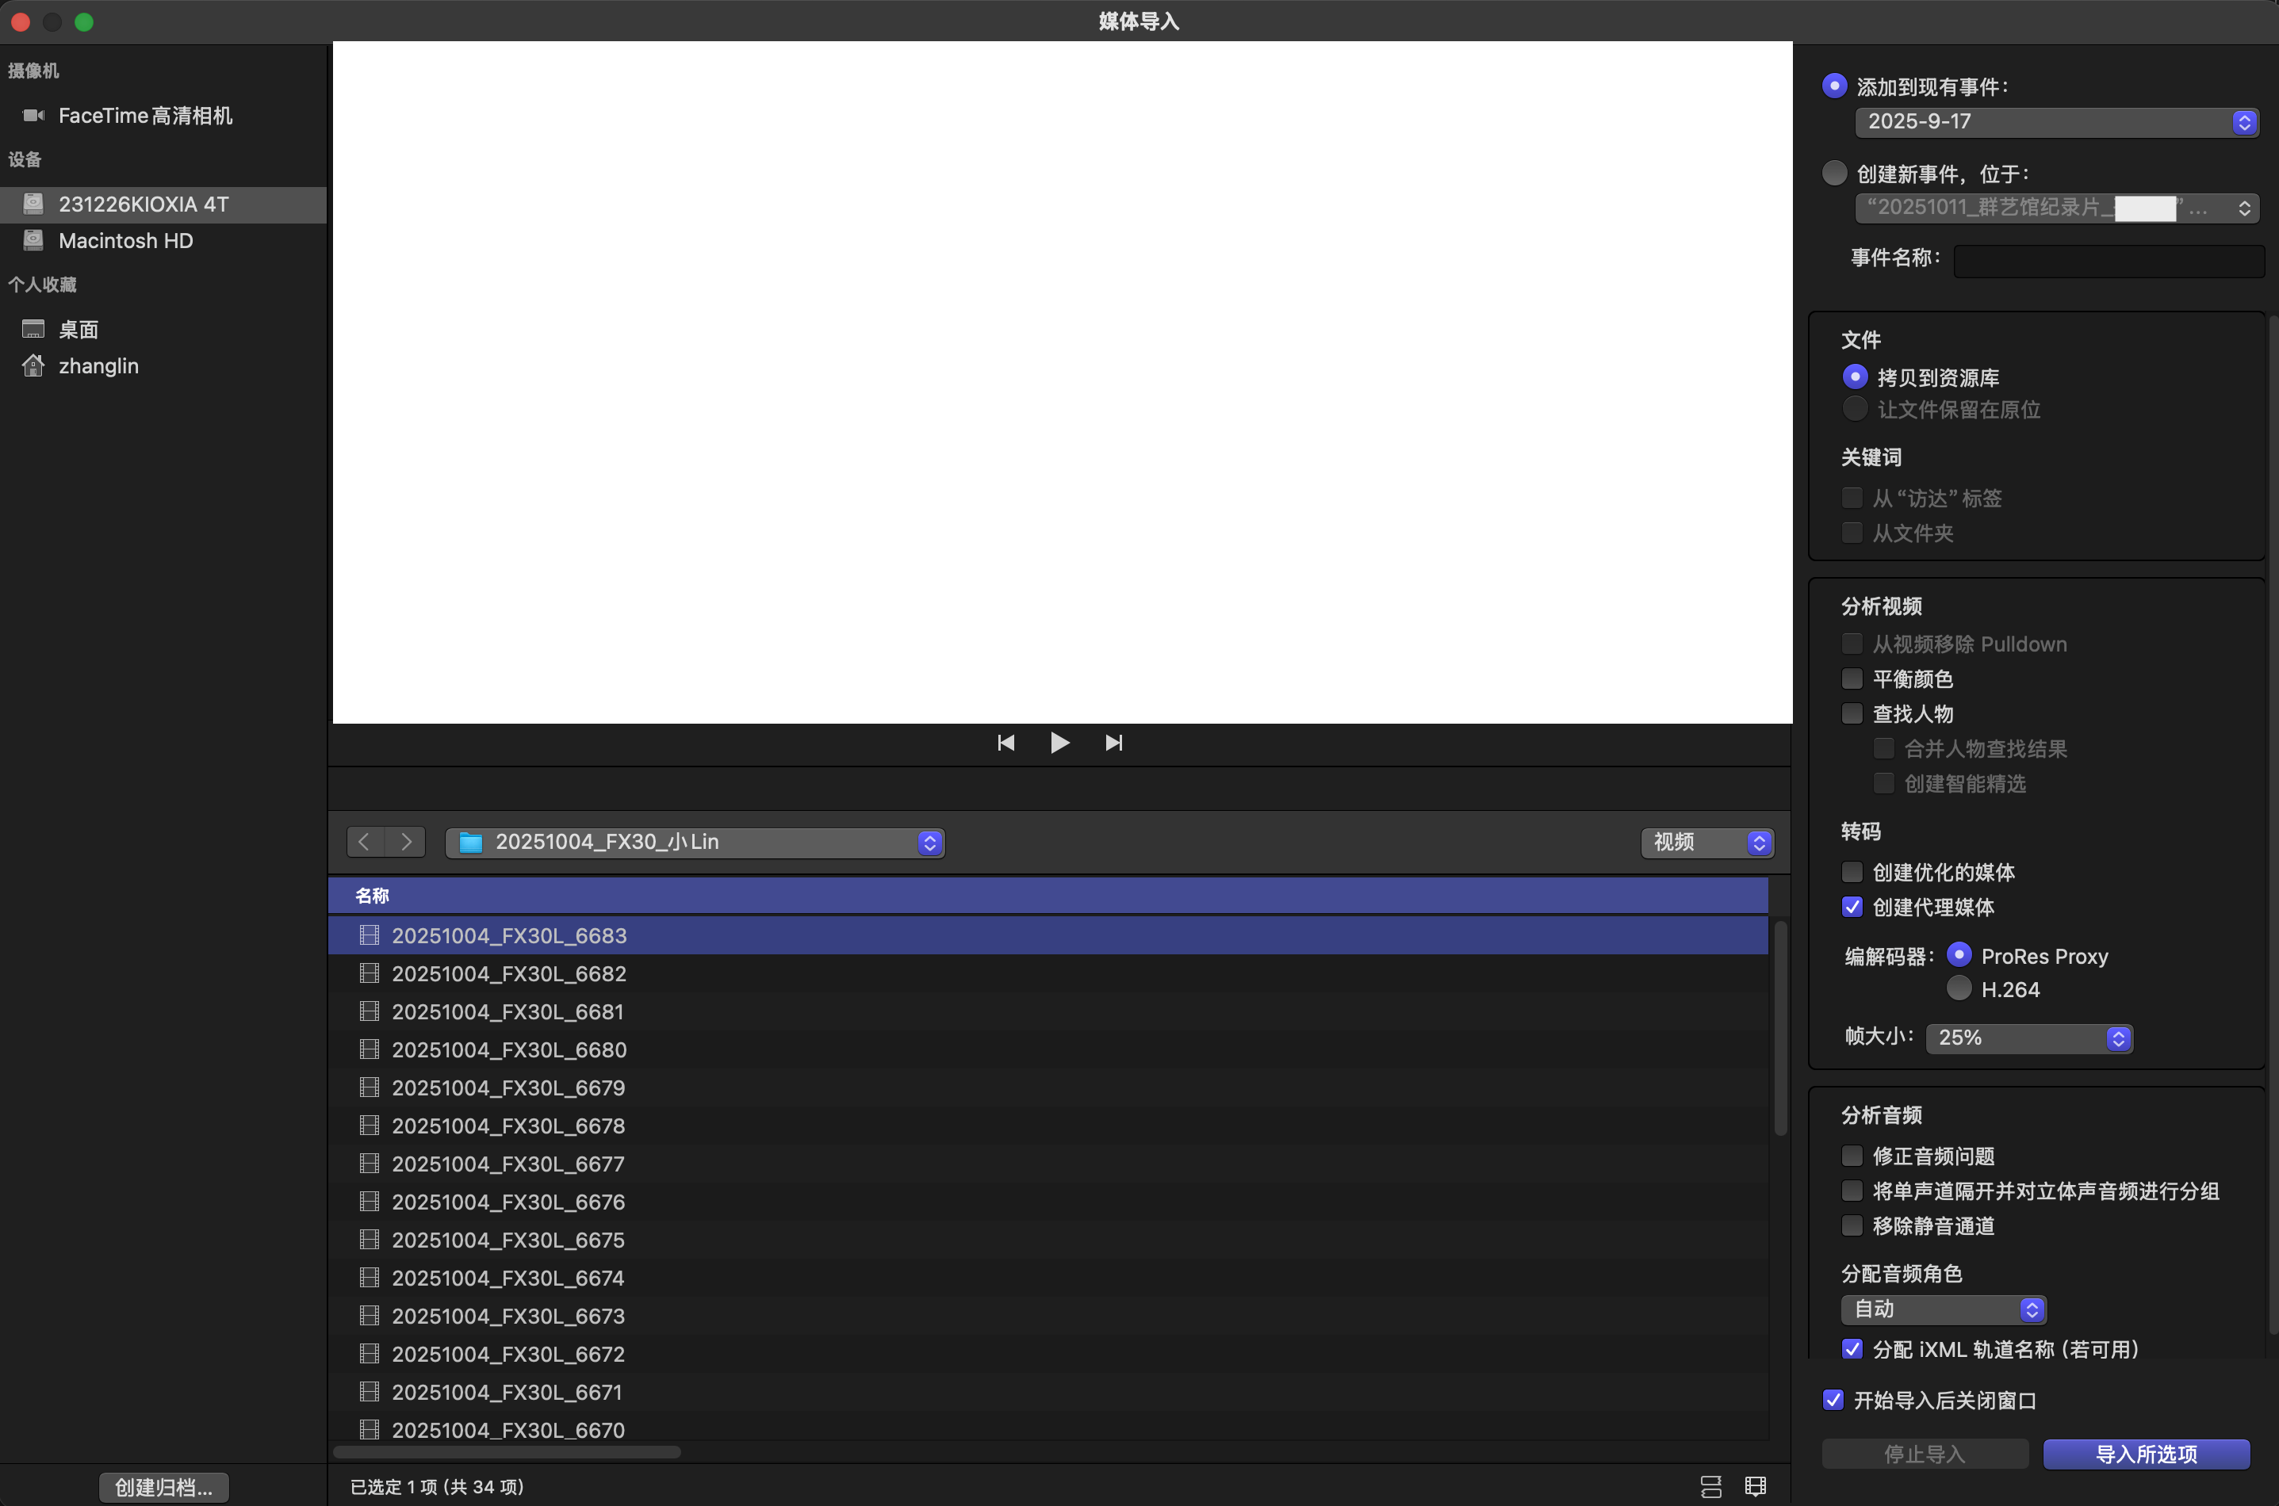Select 创建新事件 radio button
2279x1506 pixels.
coord(1833,173)
